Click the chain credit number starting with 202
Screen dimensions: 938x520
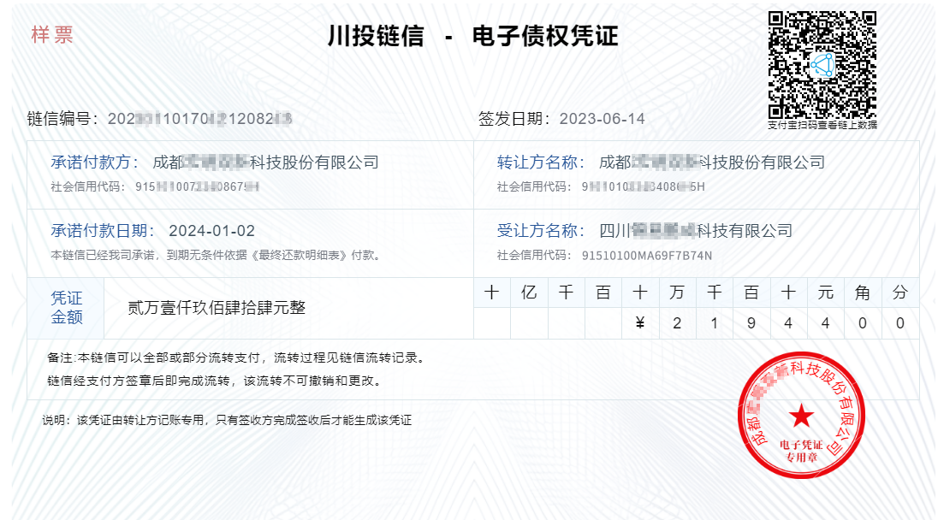click(x=199, y=119)
